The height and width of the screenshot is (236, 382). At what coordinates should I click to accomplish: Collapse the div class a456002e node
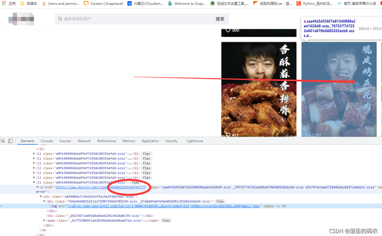(x=41, y=197)
